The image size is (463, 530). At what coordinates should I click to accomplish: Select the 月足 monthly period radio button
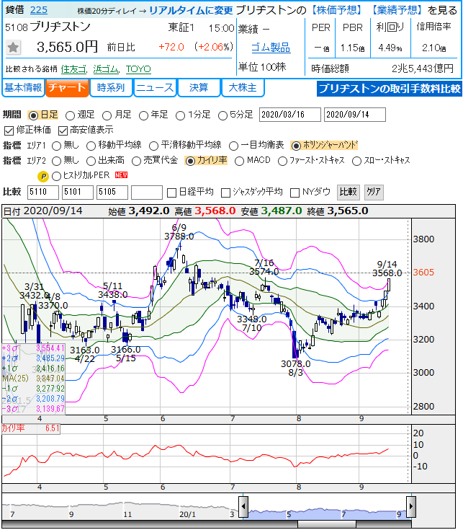(x=107, y=115)
